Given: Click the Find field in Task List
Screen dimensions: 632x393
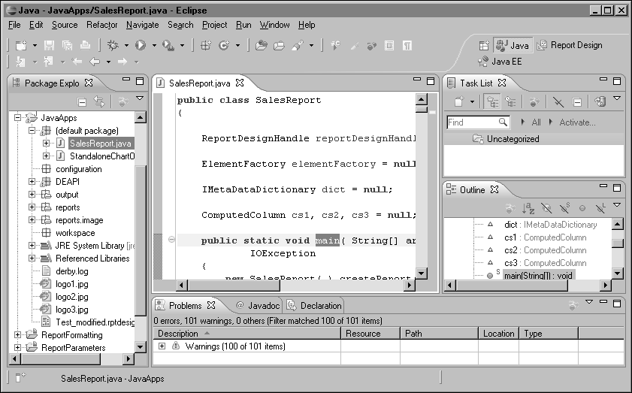Looking at the screenshot, I should 478,122.
